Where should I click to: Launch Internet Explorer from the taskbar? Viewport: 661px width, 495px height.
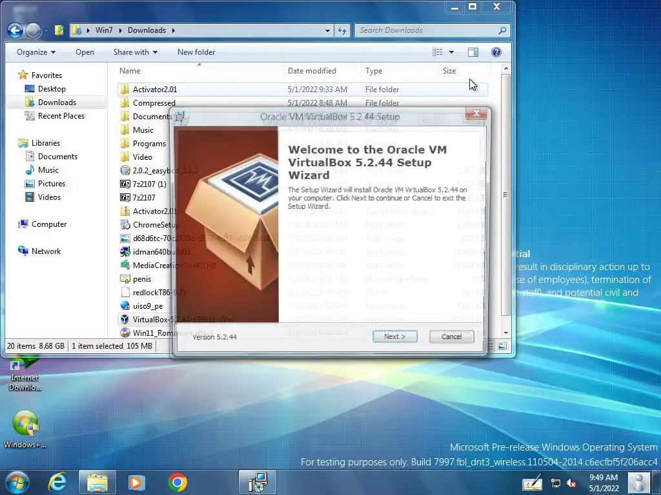[57, 482]
